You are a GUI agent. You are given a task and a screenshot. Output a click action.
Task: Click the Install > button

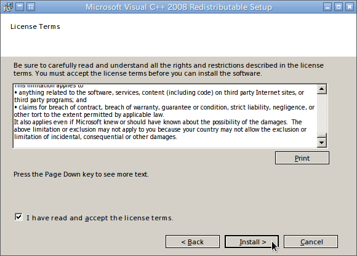252,242
